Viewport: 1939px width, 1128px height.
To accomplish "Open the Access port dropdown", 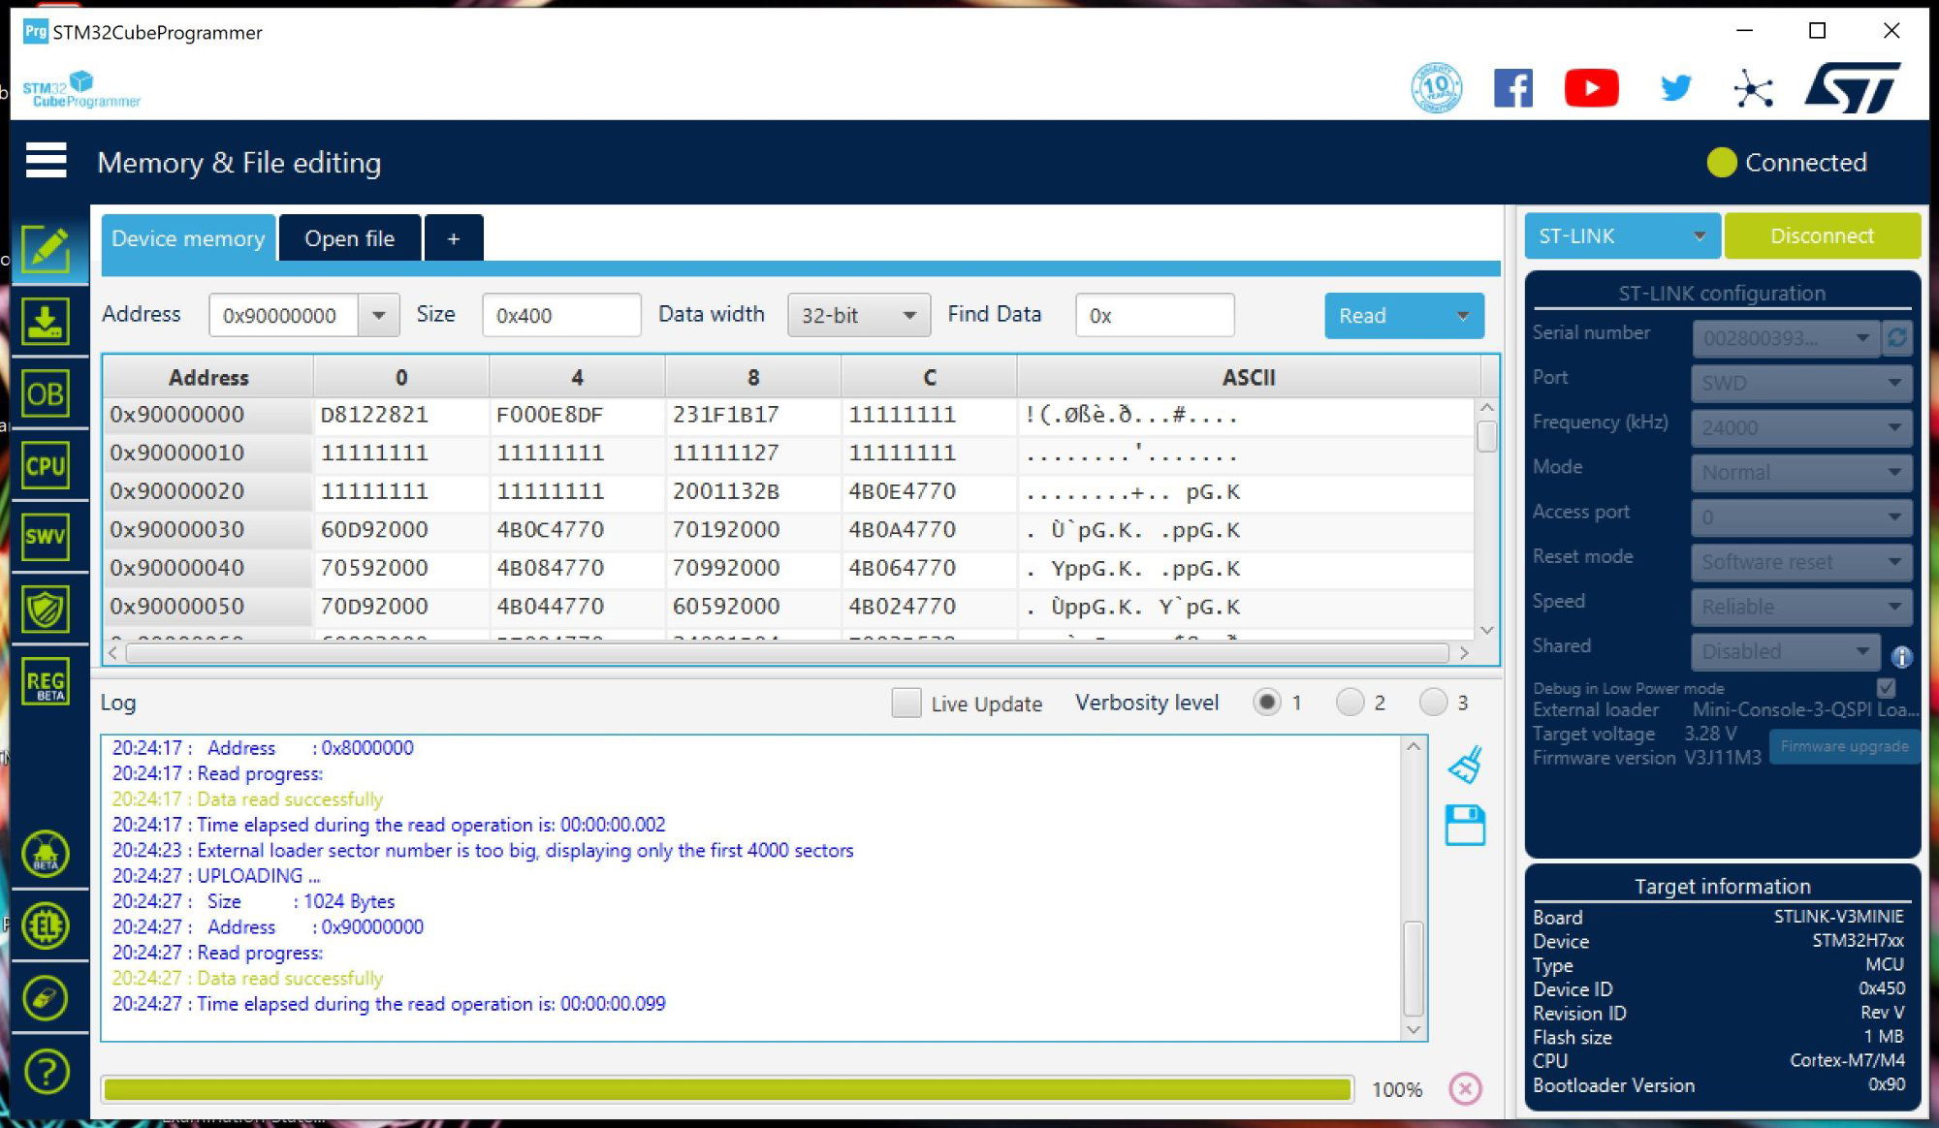I will [1801, 517].
